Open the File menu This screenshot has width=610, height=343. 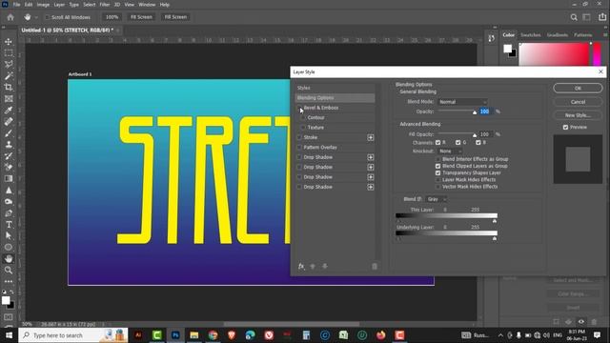coord(17,5)
